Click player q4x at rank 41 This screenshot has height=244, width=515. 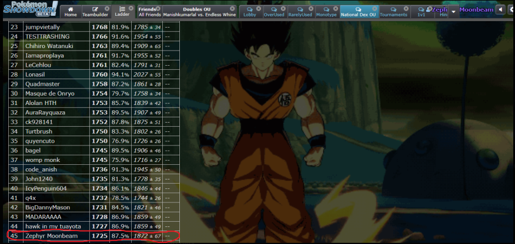click(x=30, y=198)
